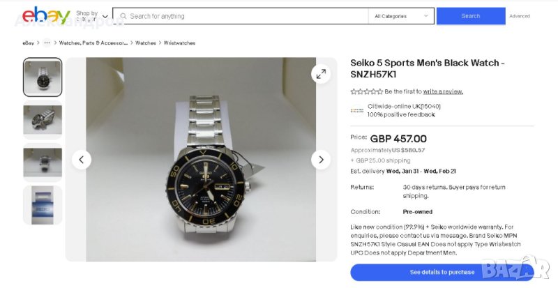Go to Watches, Parts & Accessories breadcrumb
Viewport: 558px width, 288px height.
93,43
